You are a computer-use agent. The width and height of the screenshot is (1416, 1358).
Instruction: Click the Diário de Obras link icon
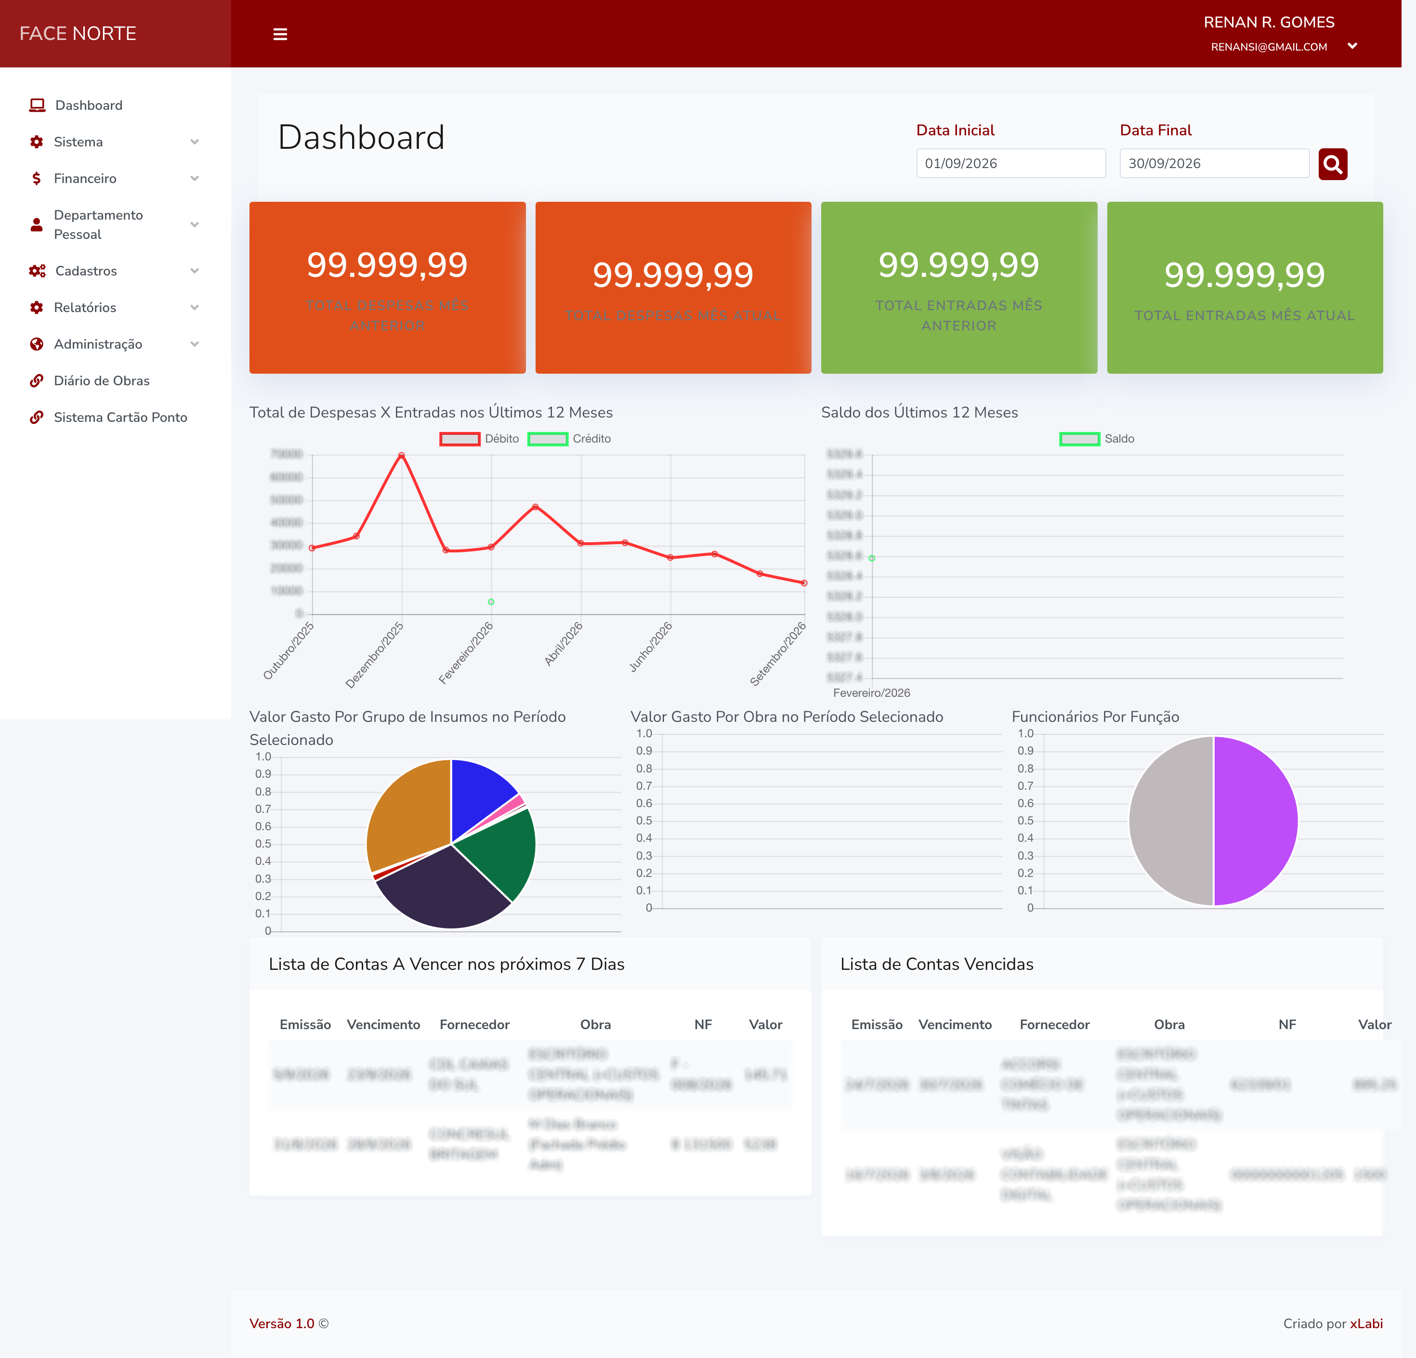[37, 380]
